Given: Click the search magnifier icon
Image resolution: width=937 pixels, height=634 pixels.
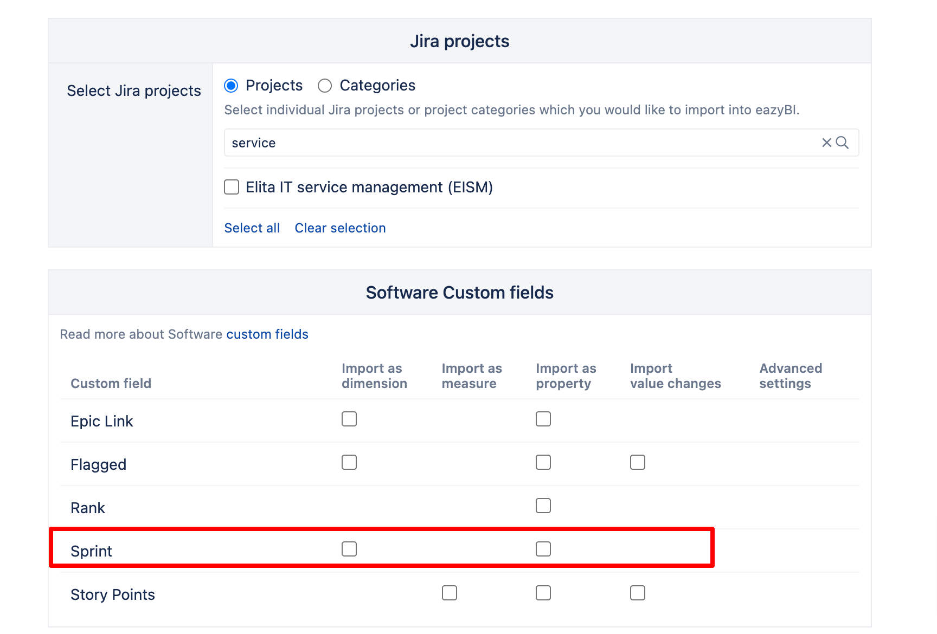Looking at the screenshot, I should click(x=842, y=143).
